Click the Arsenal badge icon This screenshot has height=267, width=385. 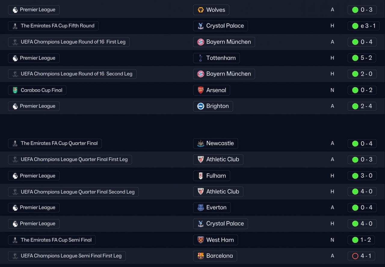pyautogui.click(x=201, y=90)
